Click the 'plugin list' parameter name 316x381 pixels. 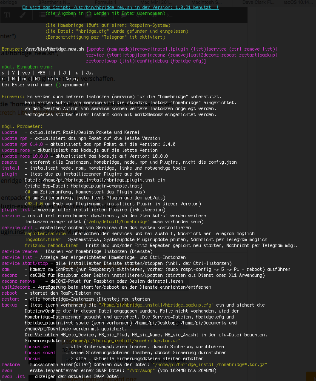pos(15,210)
